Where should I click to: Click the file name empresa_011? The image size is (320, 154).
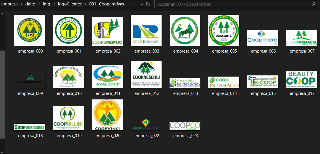[108, 93]
